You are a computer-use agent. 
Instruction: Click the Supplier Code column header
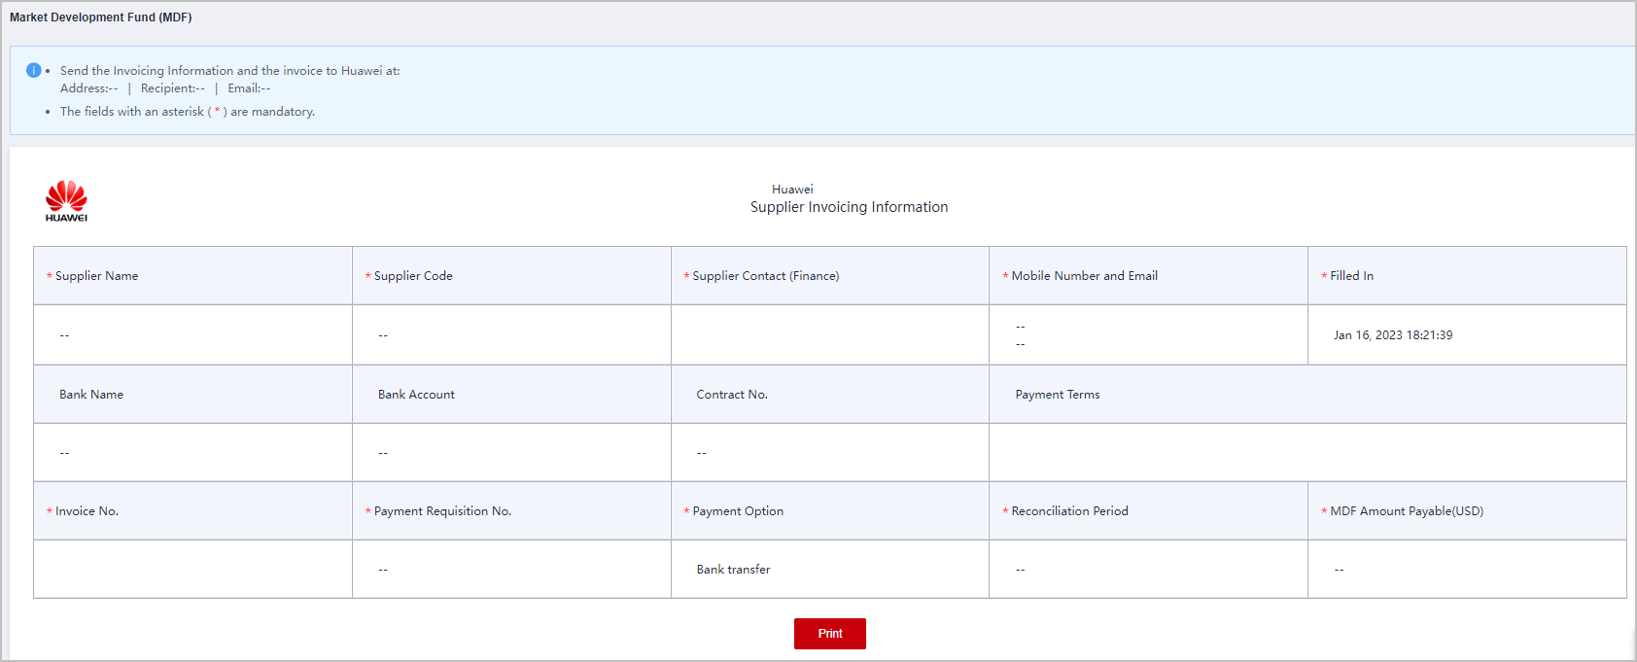pyautogui.click(x=413, y=276)
